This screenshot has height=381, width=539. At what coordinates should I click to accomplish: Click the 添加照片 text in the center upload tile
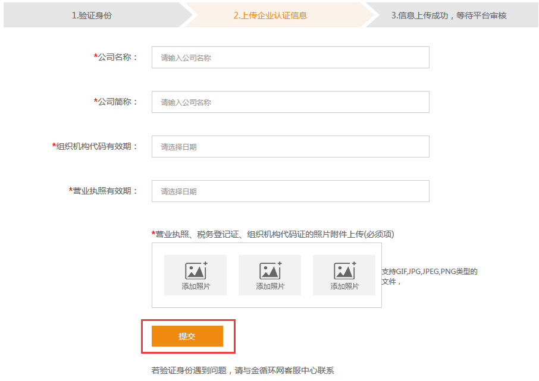pyautogui.click(x=270, y=286)
